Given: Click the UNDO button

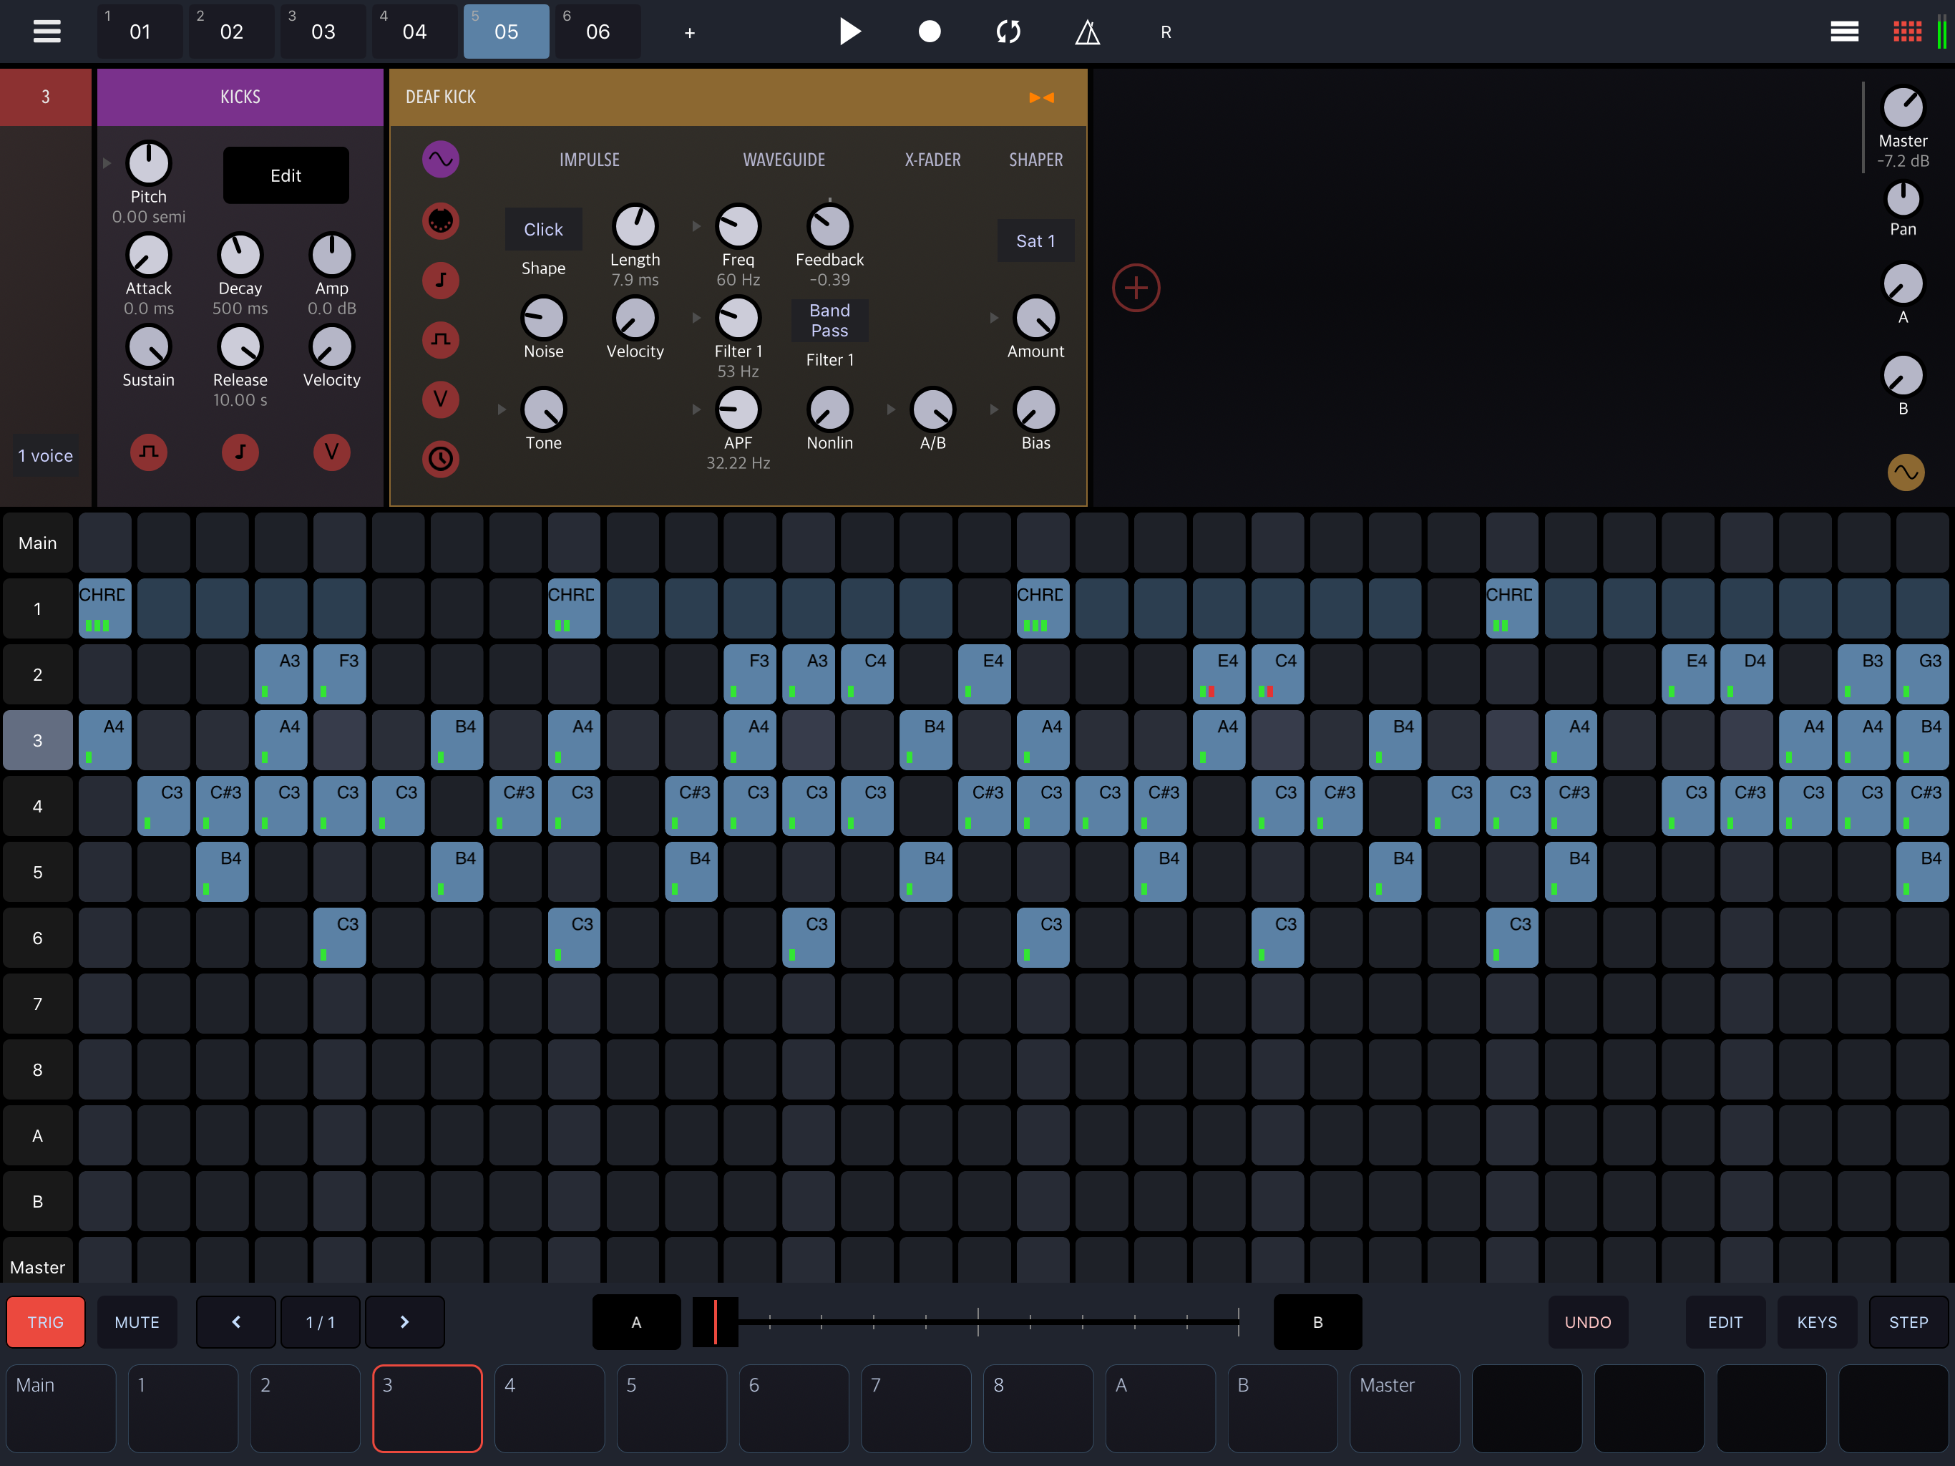Looking at the screenshot, I should [1587, 1321].
